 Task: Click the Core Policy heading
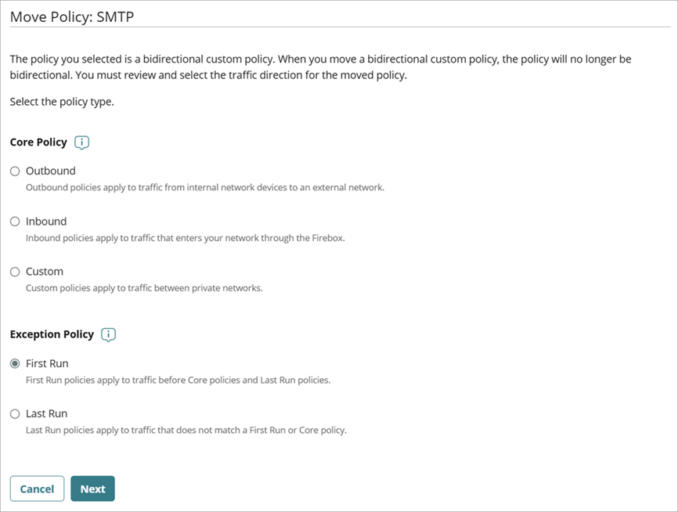click(39, 142)
